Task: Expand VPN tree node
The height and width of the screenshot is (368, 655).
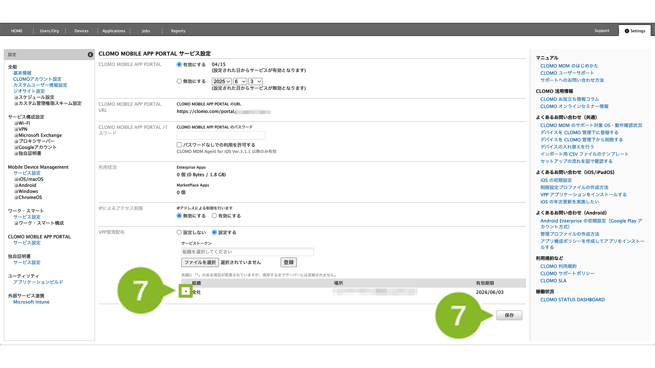Action: pyautogui.click(x=16, y=129)
